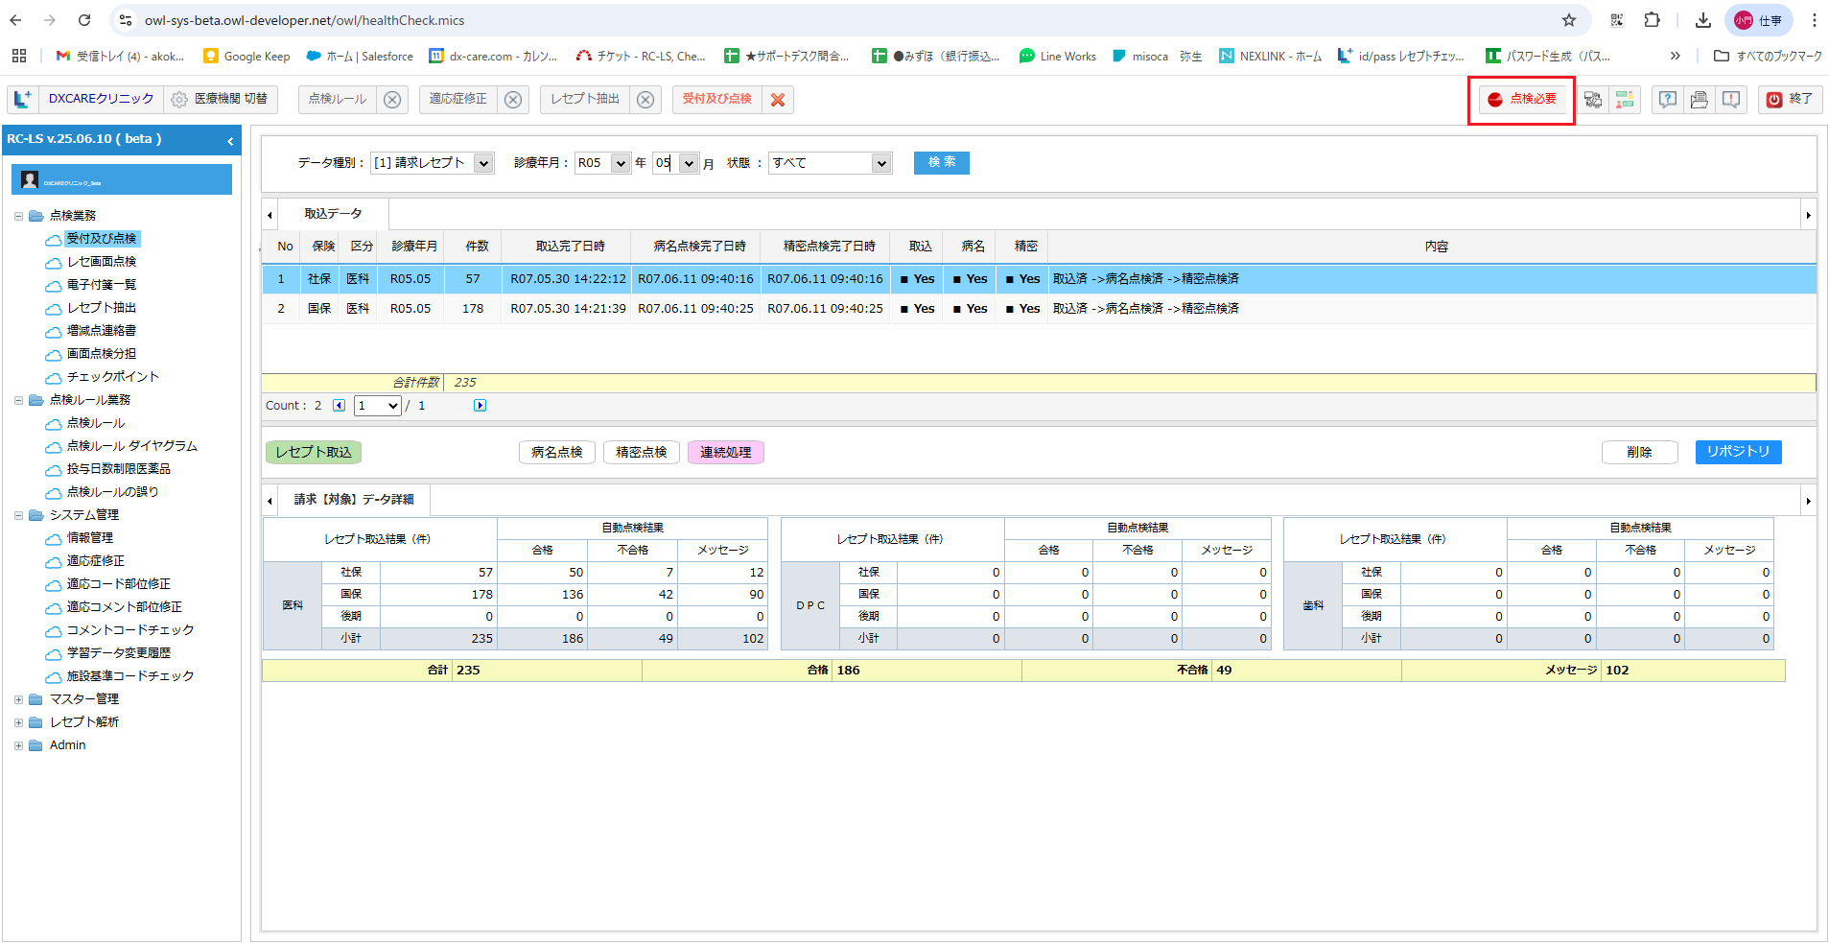Click the red power 終了 button

point(1790,100)
